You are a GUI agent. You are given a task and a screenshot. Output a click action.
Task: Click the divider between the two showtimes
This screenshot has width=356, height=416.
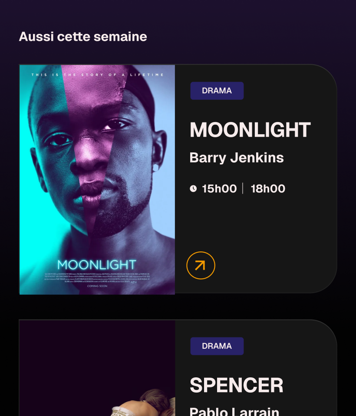(243, 188)
